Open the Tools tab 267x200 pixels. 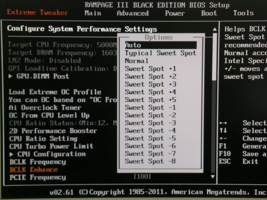(243, 13)
